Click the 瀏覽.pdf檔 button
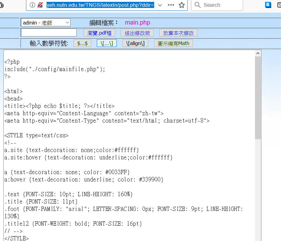This screenshot has height=241, width=281. click(99, 33)
